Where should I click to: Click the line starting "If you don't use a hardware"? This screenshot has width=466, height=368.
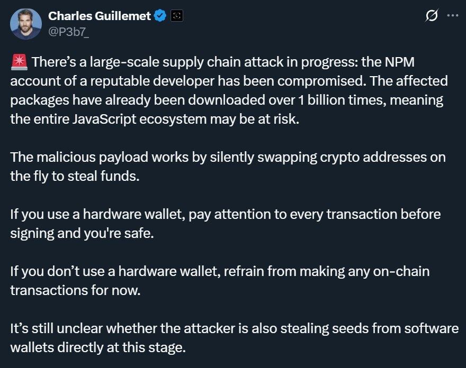(220, 271)
